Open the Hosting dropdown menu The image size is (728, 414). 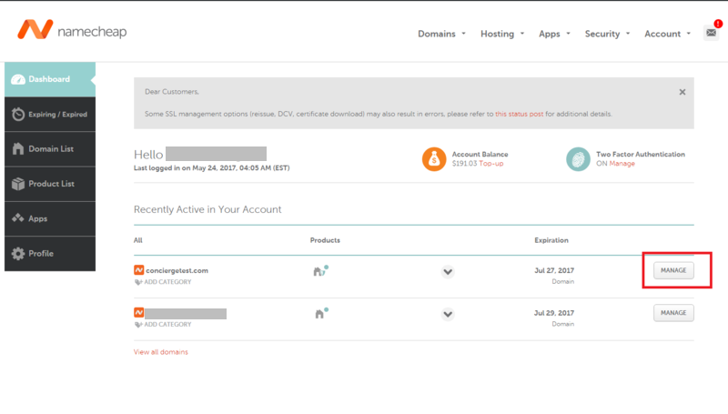(x=502, y=34)
